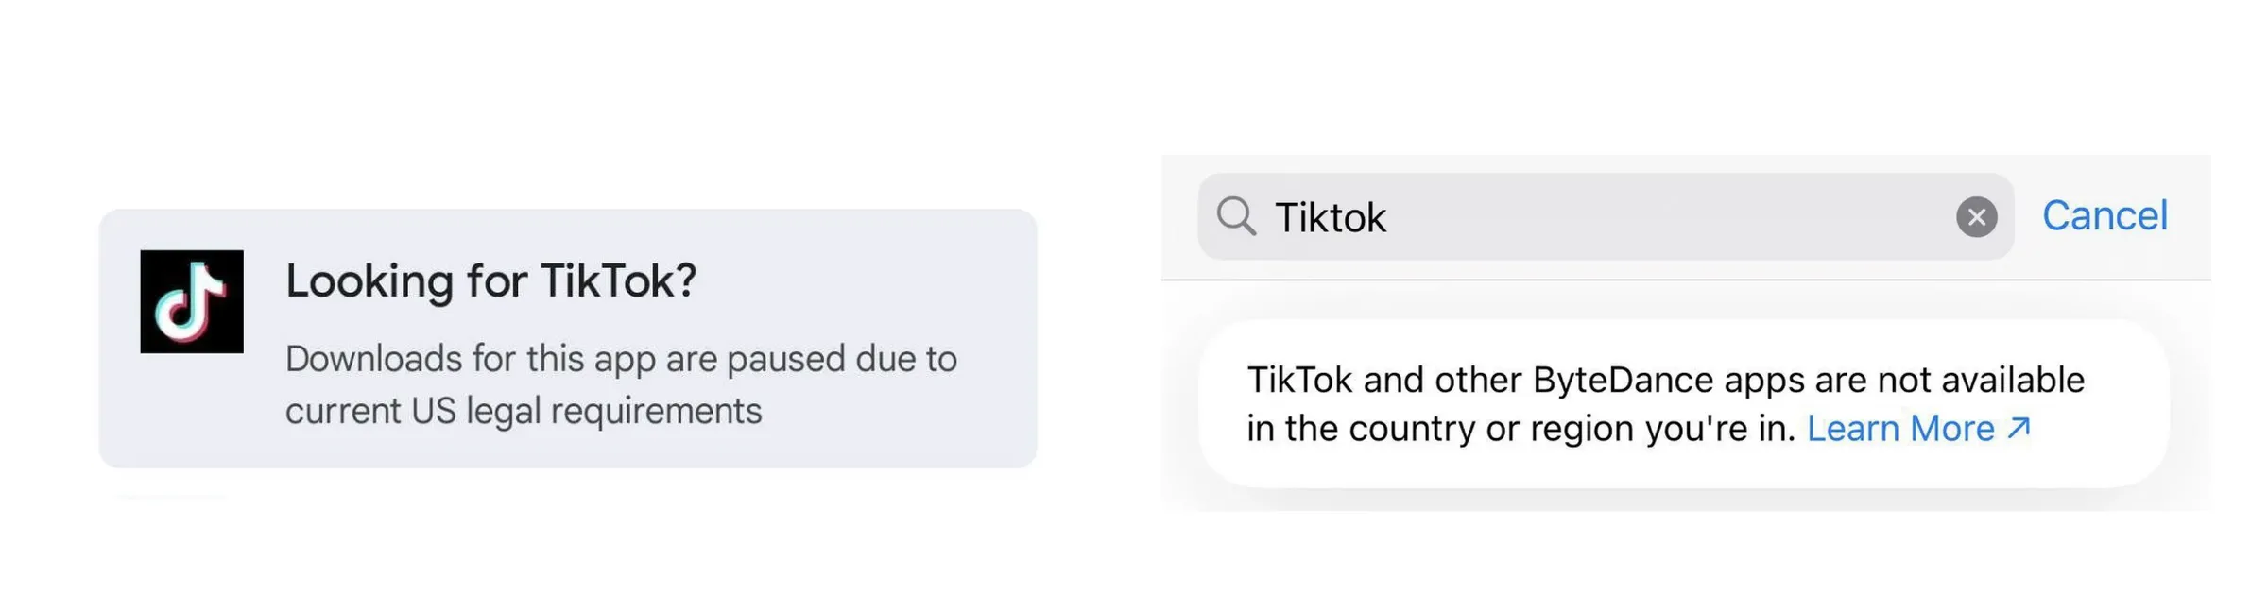Click the Downloads for this app are paused text
The width and height of the screenshot is (2268, 595).
click(621, 359)
